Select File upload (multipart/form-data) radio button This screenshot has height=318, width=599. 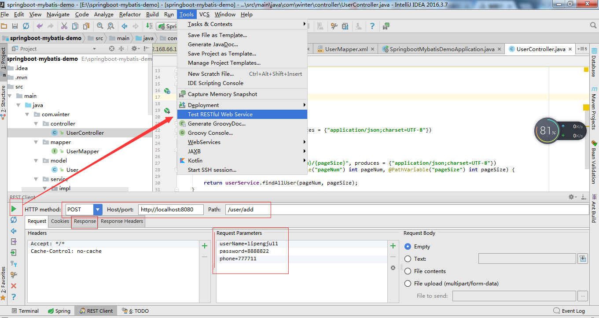pyautogui.click(x=408, y=284)
